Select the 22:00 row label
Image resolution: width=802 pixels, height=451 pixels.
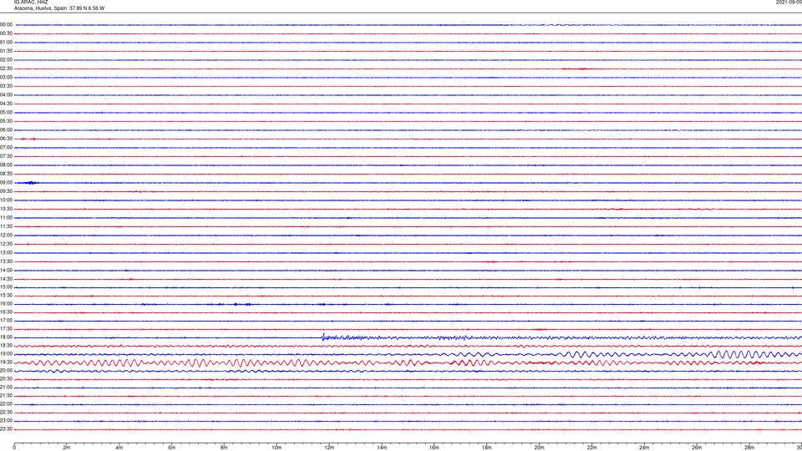click(6, 404)
